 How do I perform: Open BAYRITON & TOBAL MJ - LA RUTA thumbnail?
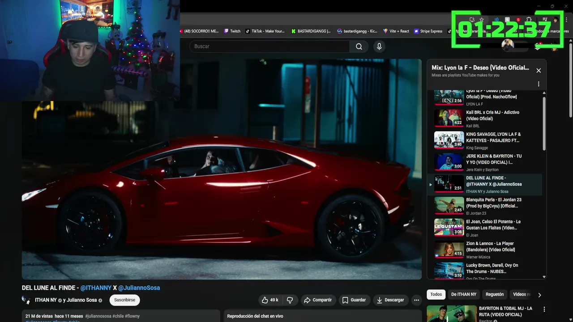pyautogui.click(x=452, y=314)
